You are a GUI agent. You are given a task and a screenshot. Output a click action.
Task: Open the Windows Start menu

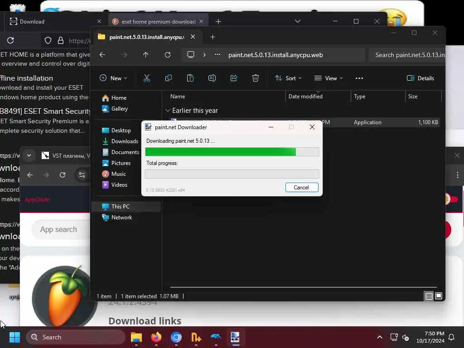[x=14, y=337]
